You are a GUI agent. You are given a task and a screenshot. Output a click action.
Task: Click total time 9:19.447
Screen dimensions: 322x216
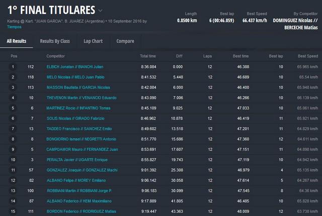tap(149, 211)
